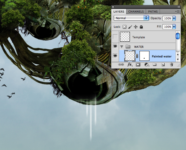Viewport: 186px width, 150px height.
Task: Switch to the Channels tab
Action: pos(136,12)
